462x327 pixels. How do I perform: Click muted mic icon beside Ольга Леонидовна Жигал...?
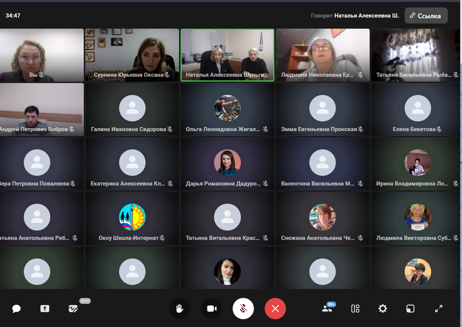[265, 129]
